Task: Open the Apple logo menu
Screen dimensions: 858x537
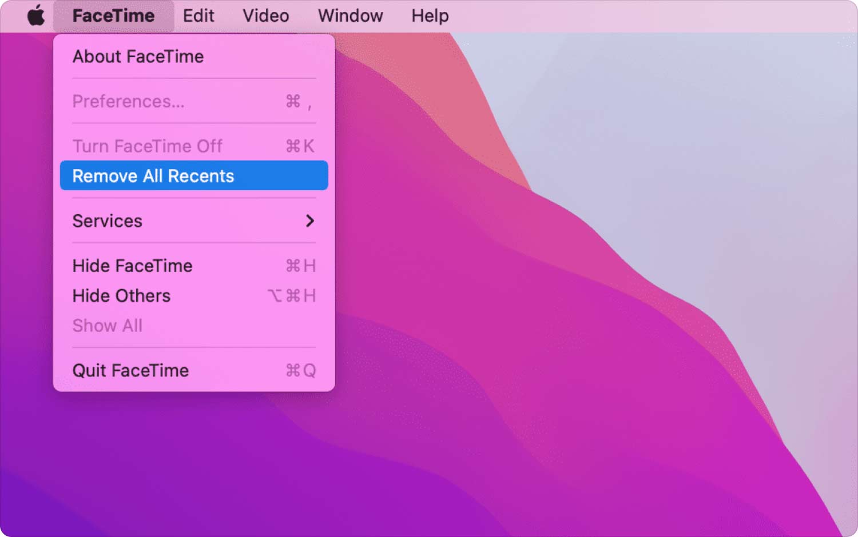Action: click(36, 15)
